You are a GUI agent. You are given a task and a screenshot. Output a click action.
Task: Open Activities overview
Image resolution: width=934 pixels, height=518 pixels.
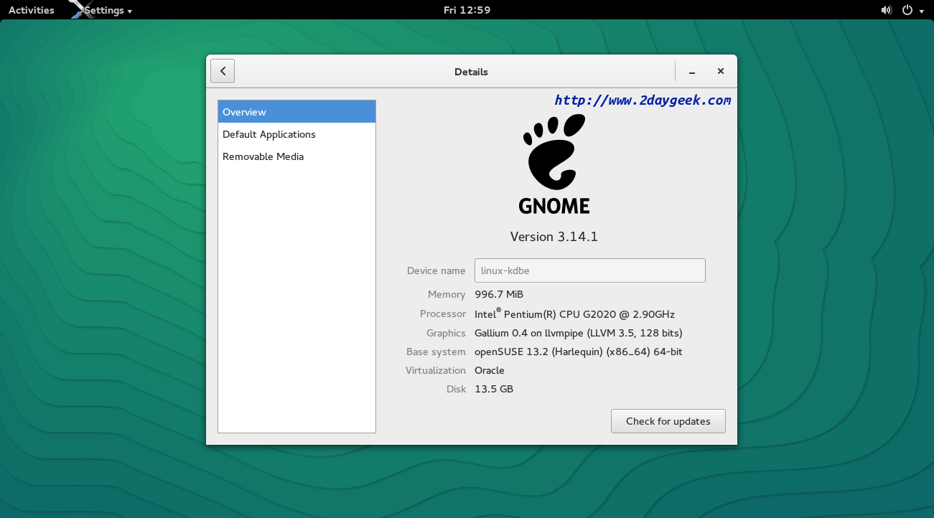(32, 10)
